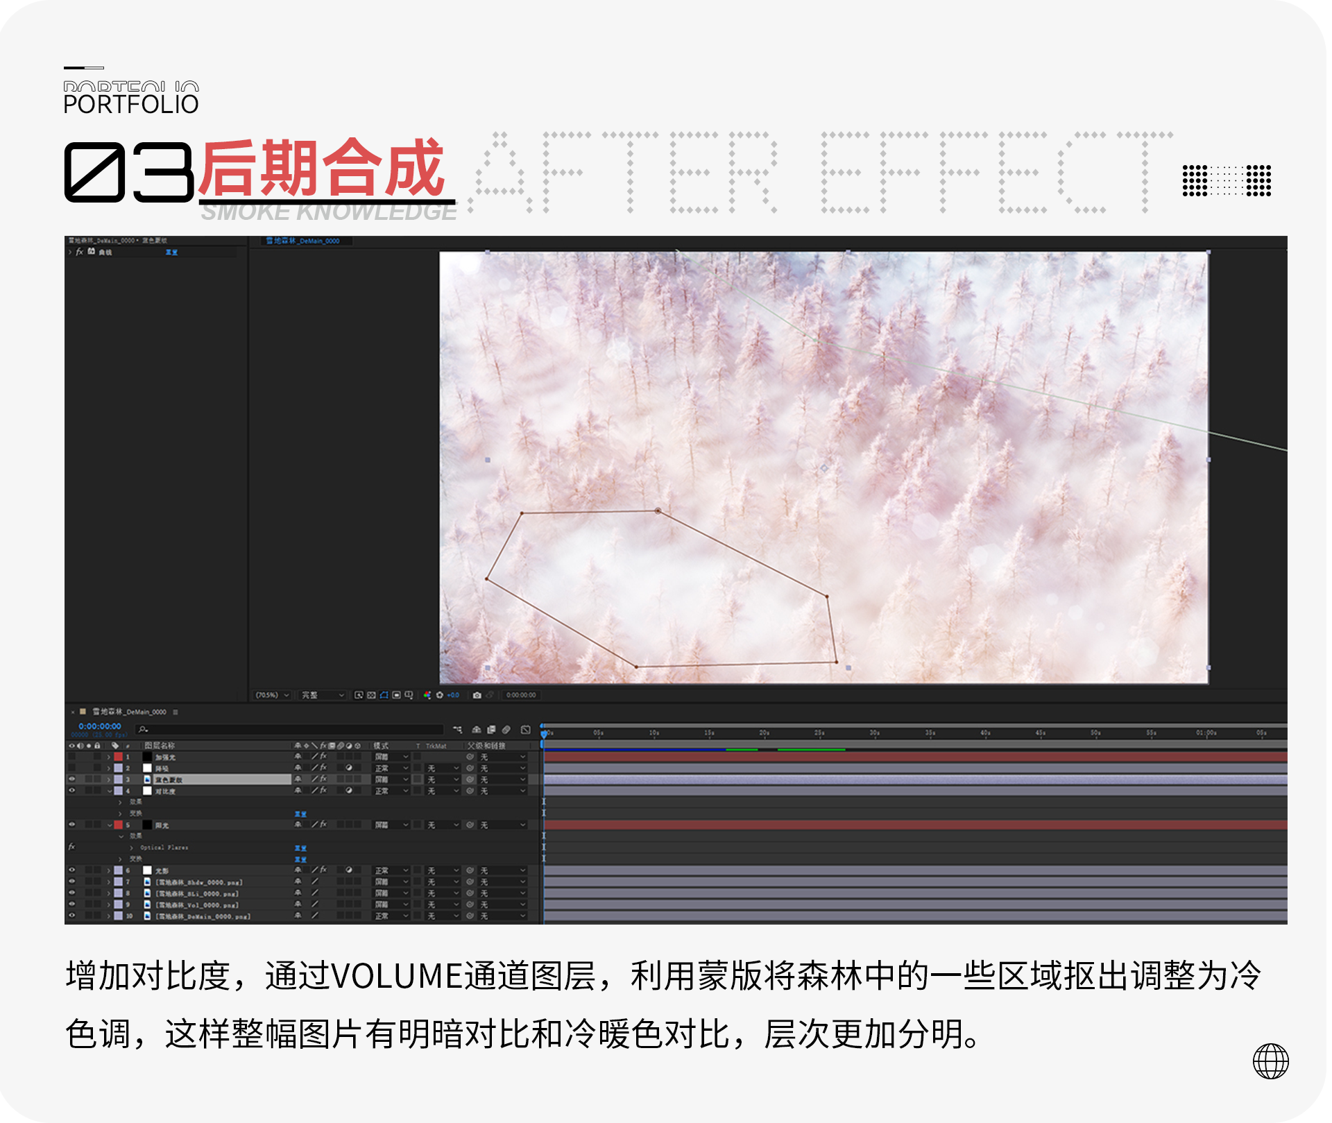Open the composition mini-flowchart icon
The width and height of the screenshot is (1332, 1123).
[x=457, y=730]
